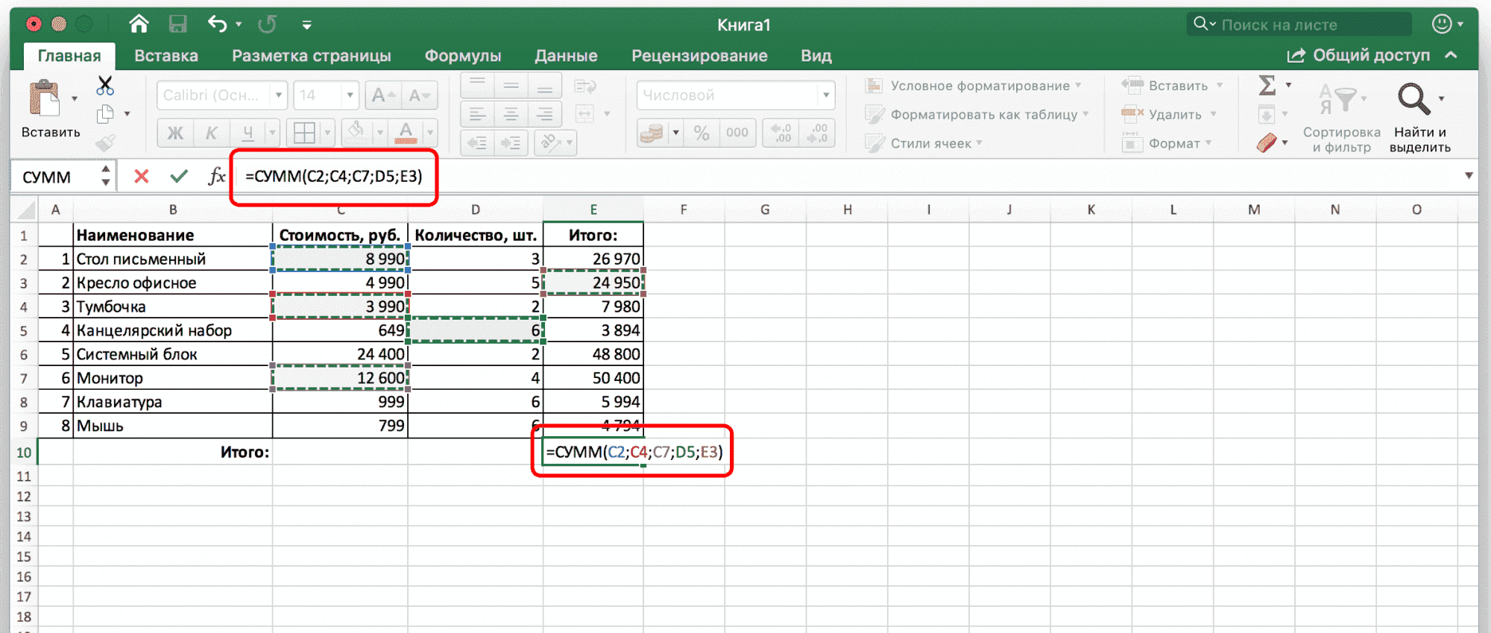Copy using the pages icon
The height and width of the screenshot is (633, 1491).
point(105,114)
